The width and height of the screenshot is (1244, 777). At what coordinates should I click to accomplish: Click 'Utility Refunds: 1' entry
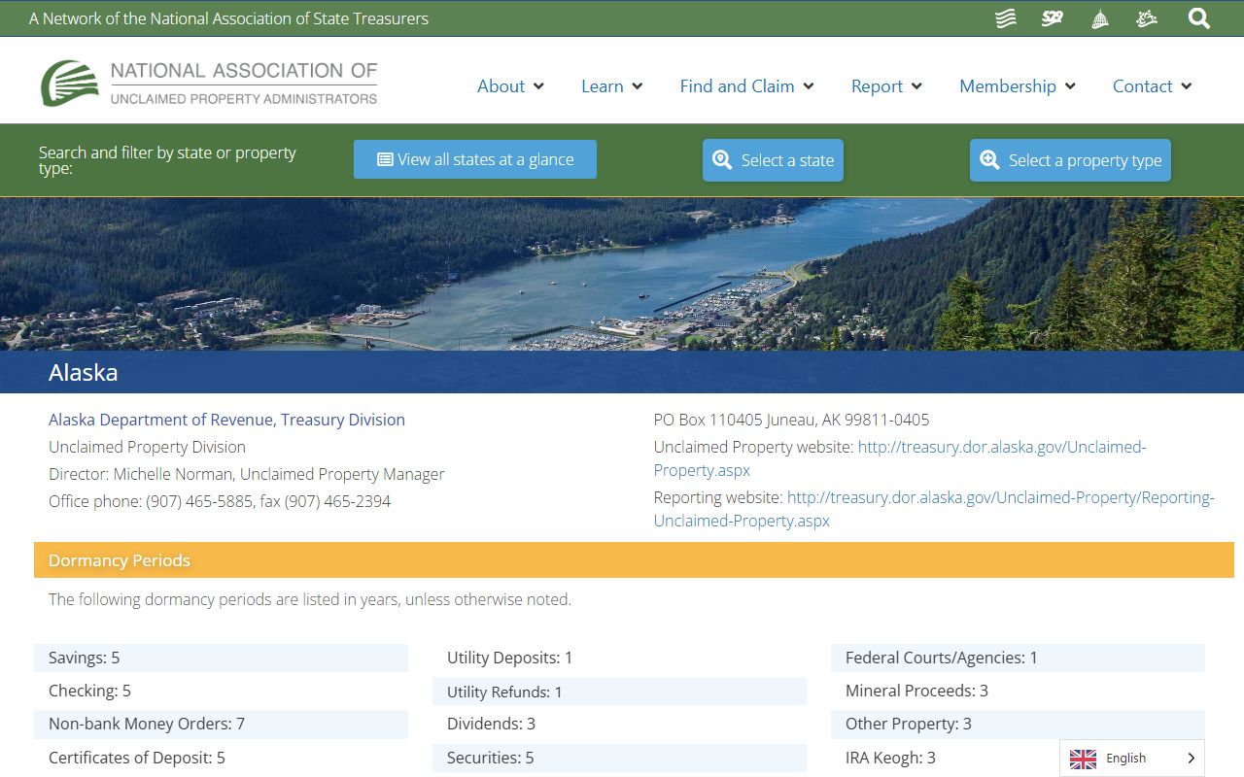point(619,692)
